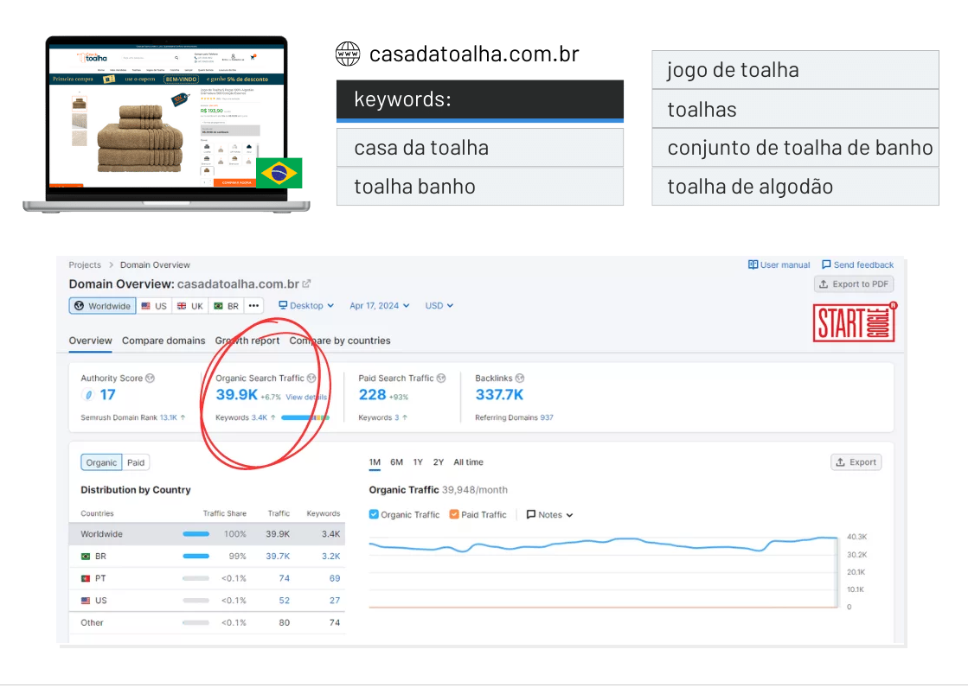Open the Apr 17, 2024 date dropdown
Screen dimensions: 968x694
(377, 306)
